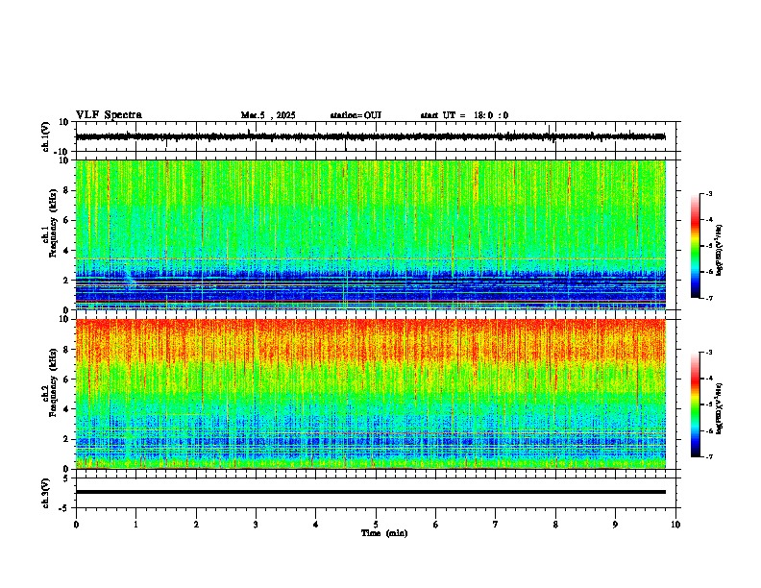The width and height of the screenshot is (761, 588).
Task: Click the ch.1 spectrogram panel
Action: pos(370,234)
